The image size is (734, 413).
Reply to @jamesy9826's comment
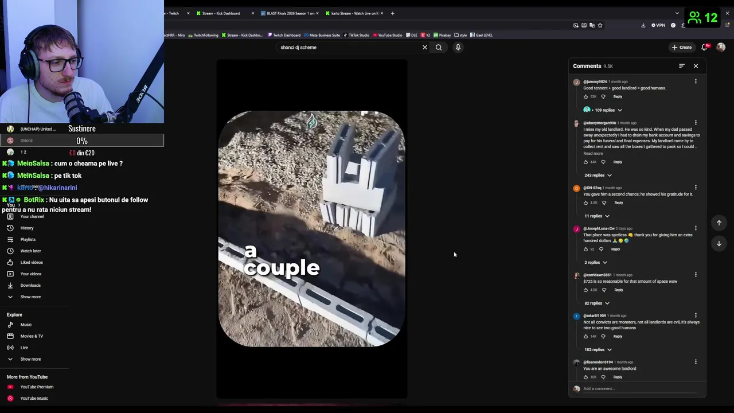618,96
